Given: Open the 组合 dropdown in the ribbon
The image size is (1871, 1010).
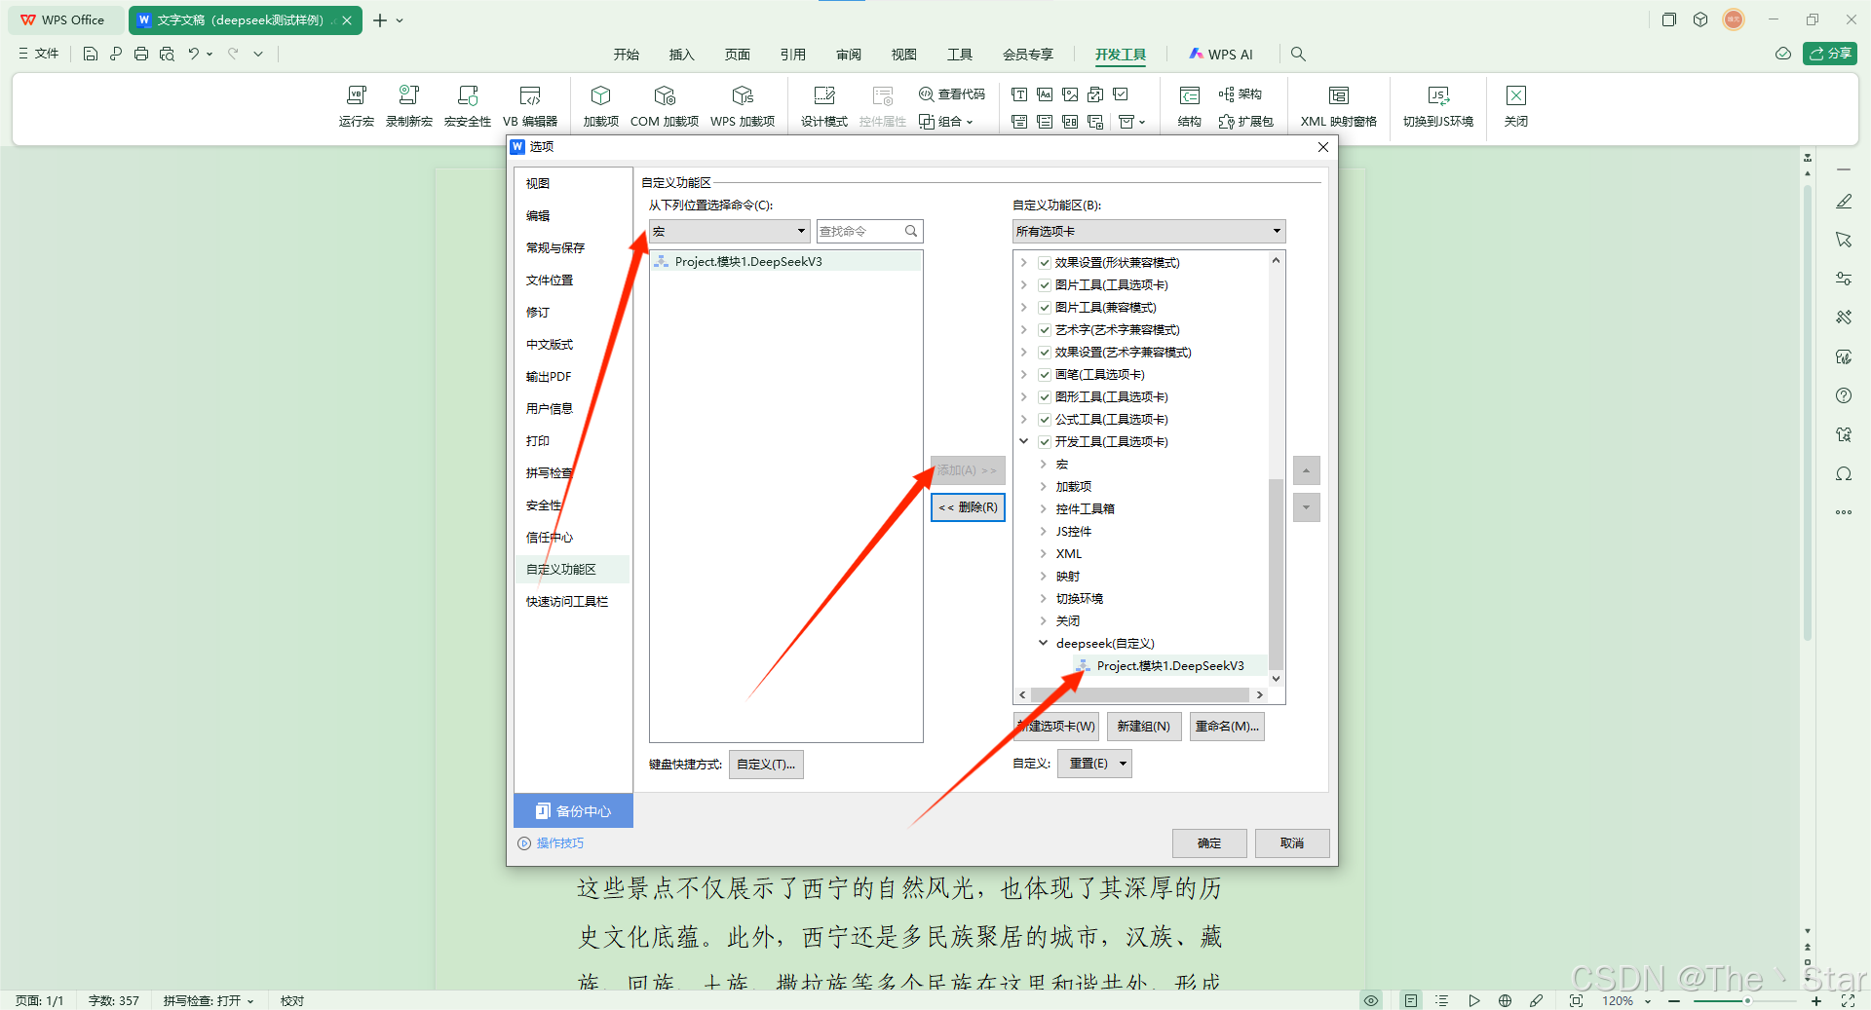Looking at the screenshot, I should 946,122.
